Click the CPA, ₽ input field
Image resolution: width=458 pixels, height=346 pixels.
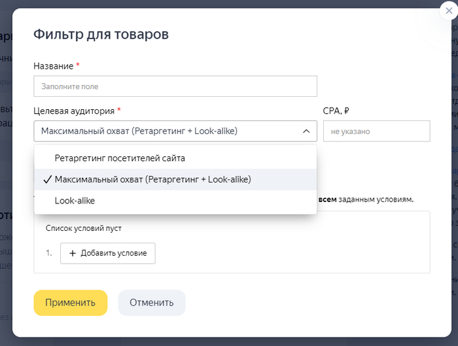pyautogui.click(x=376, y=131)
